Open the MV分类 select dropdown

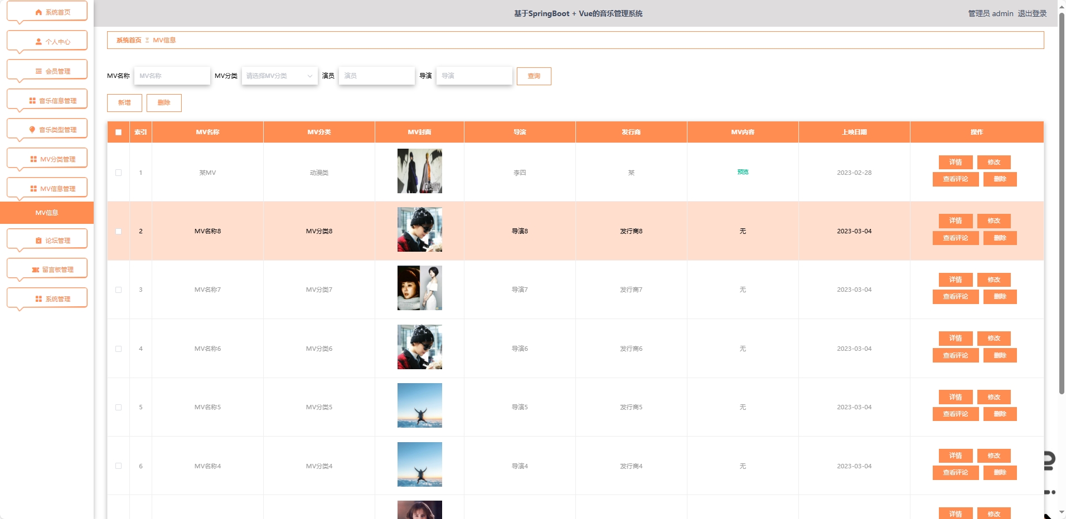coord(280,76)
